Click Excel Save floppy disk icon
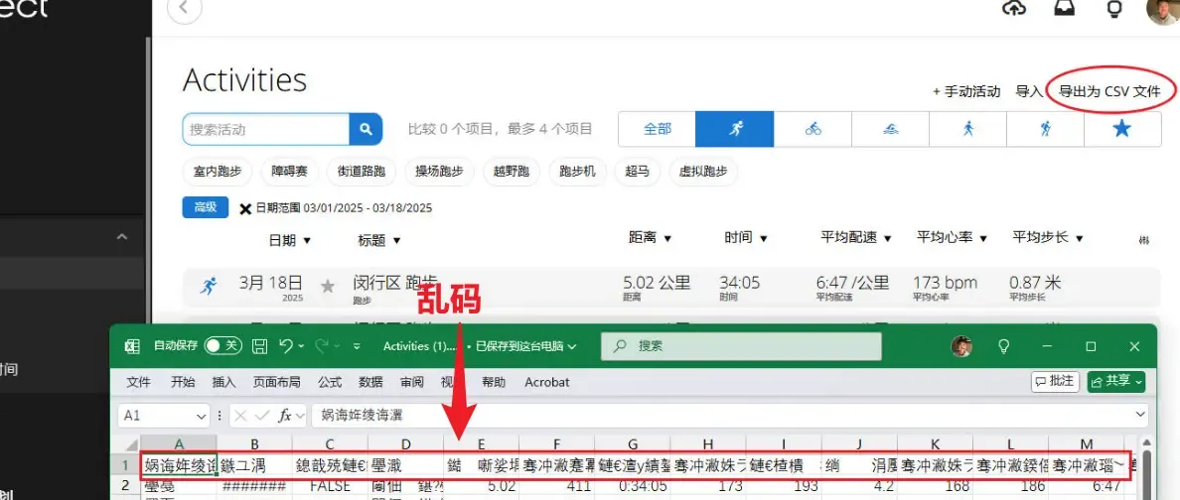 [259, 346]
